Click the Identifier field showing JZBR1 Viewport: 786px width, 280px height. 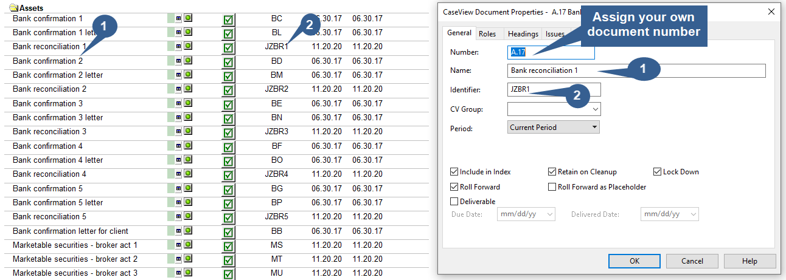click(x=554, y=90)
